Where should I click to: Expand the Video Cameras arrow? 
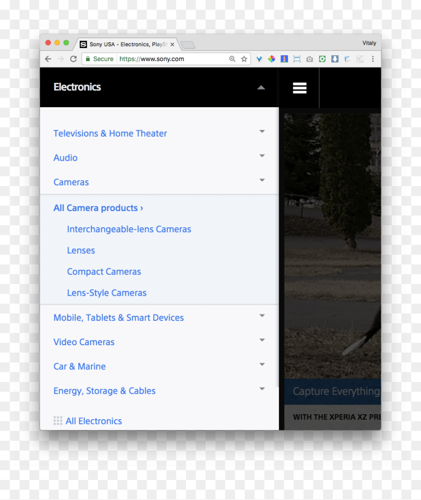click(x=262, y=340)
